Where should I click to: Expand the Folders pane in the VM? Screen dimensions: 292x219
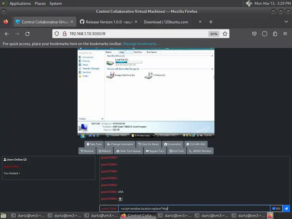click(102, 119)
